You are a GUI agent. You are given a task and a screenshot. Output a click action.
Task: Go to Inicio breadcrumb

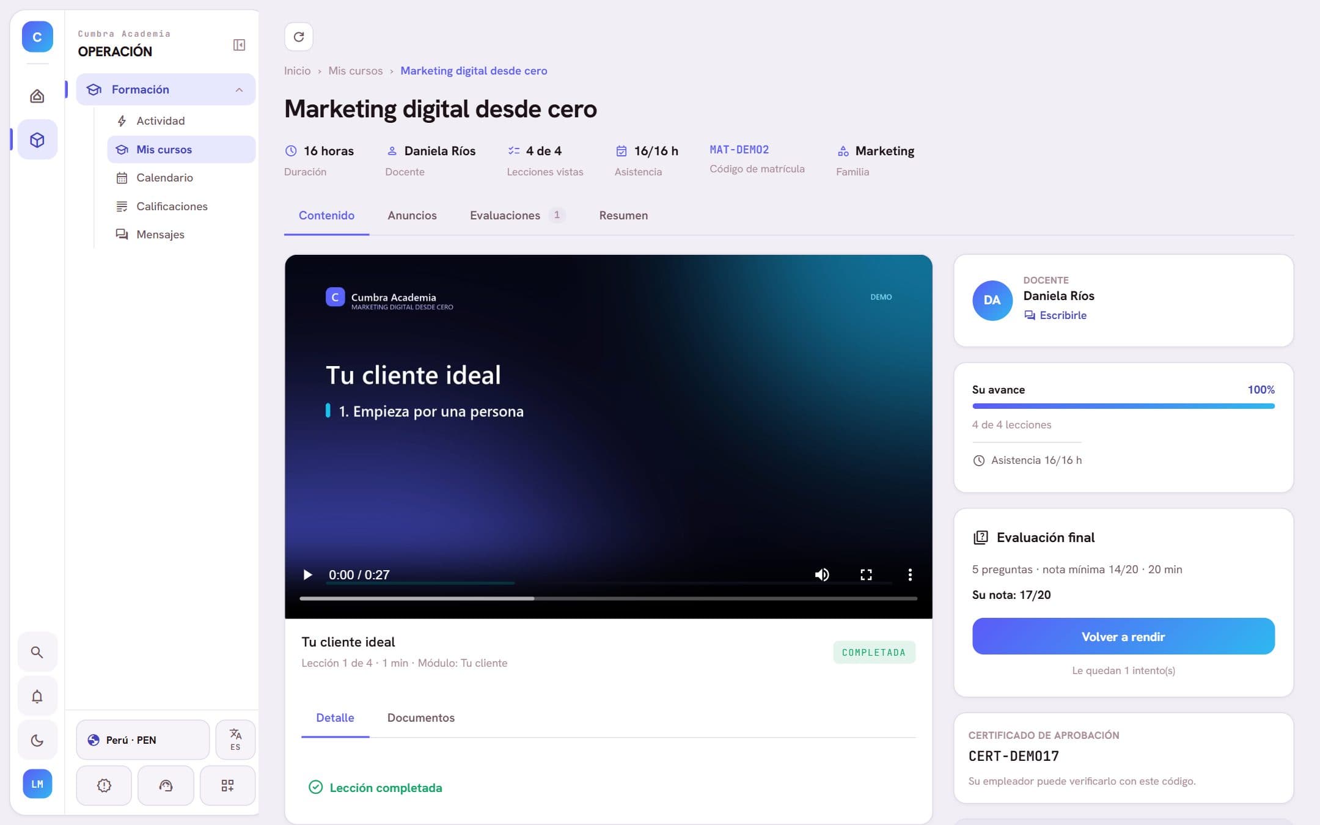(297, 71)
